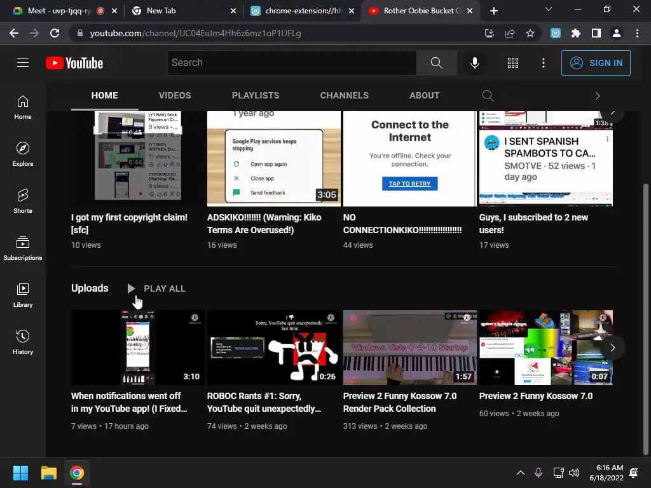Viewport: 651px width, 488px height.
Task: Open the Windows Start menu
Action: pyautogui.click(x=20, y=473)
